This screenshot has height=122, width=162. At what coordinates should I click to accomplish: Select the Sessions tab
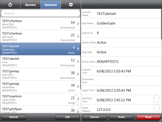pos(51,5)
